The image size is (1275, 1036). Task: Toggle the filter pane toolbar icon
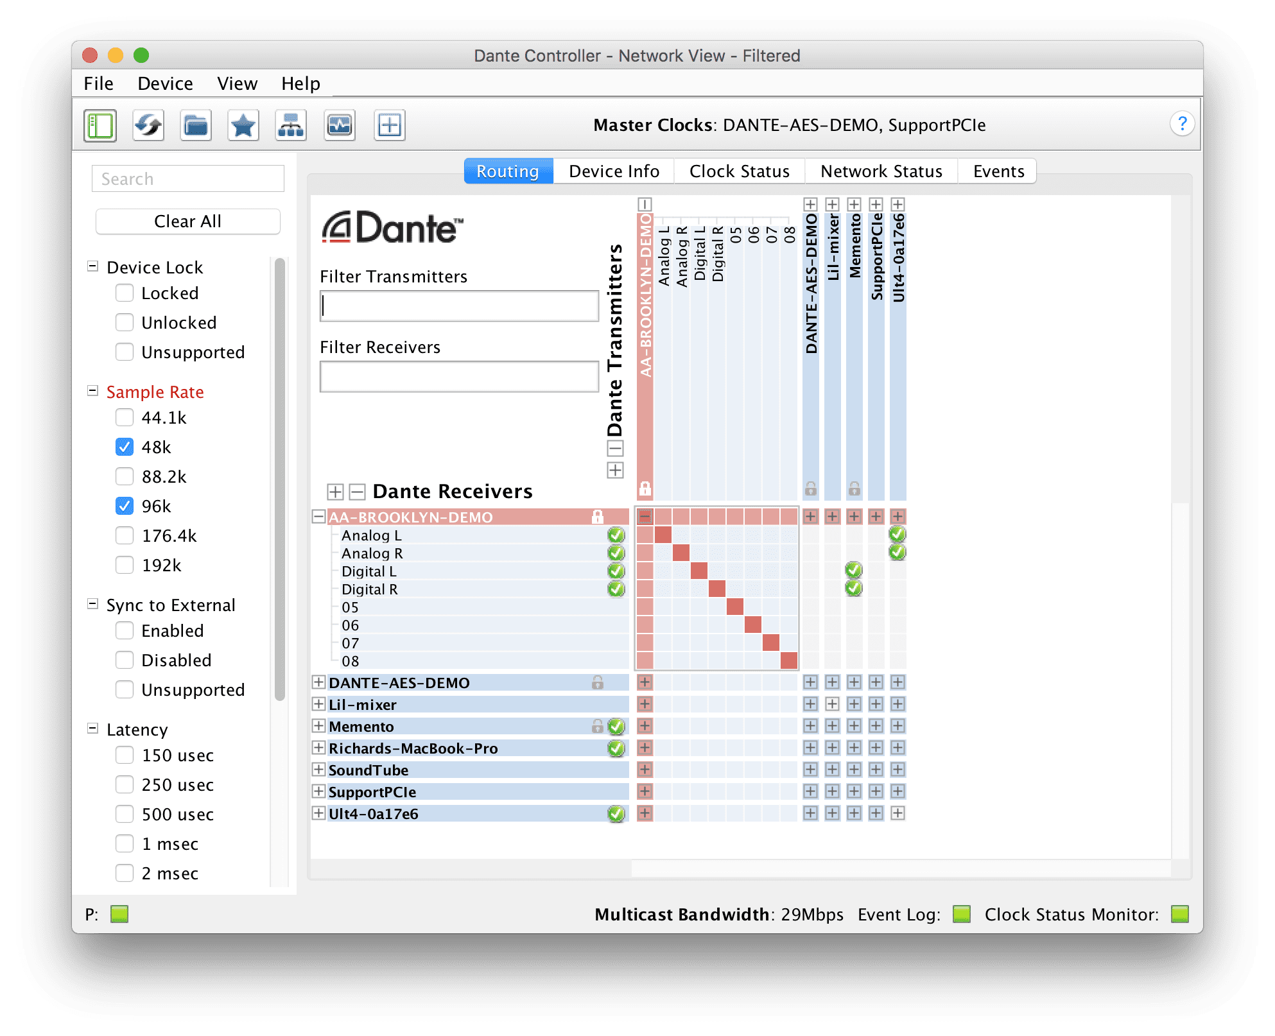point(100,125)
